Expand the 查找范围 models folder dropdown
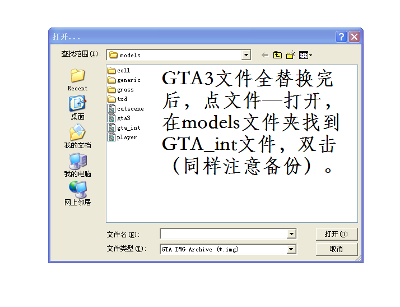The height and width of the screenshot is (307, 400). click(x=246, y=55)
